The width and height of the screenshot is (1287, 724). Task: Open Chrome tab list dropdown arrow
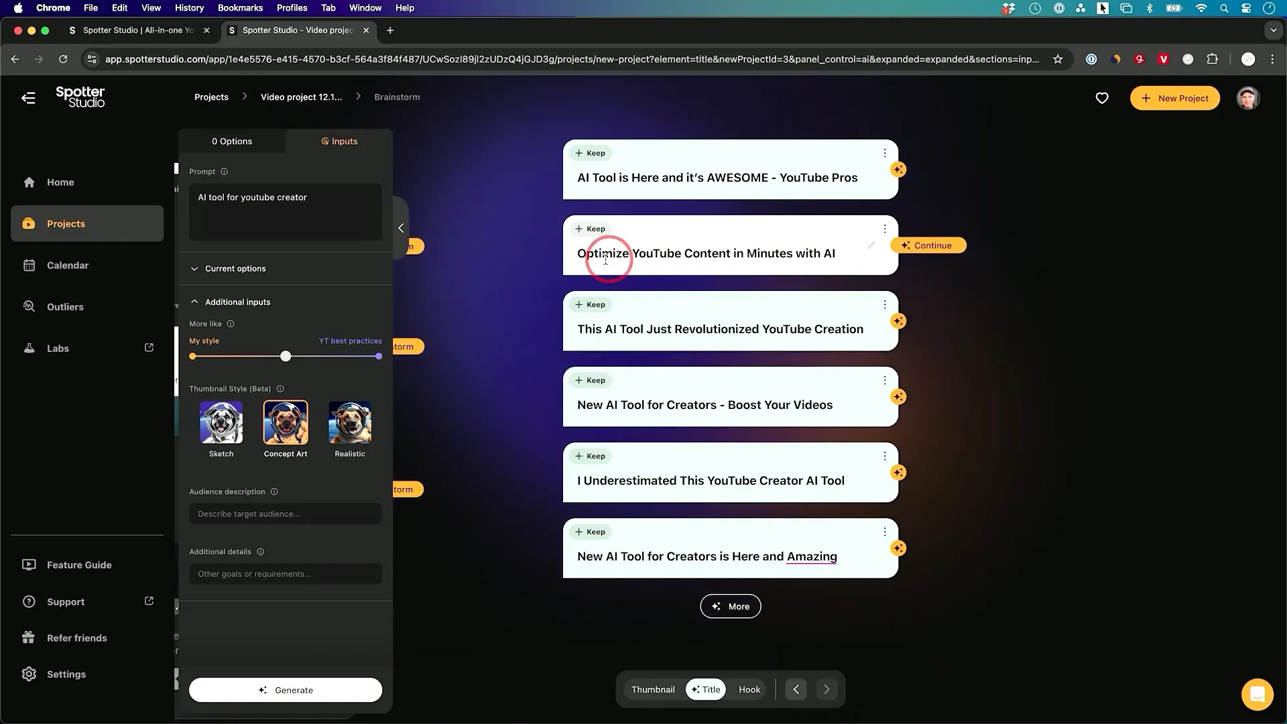1273,30
